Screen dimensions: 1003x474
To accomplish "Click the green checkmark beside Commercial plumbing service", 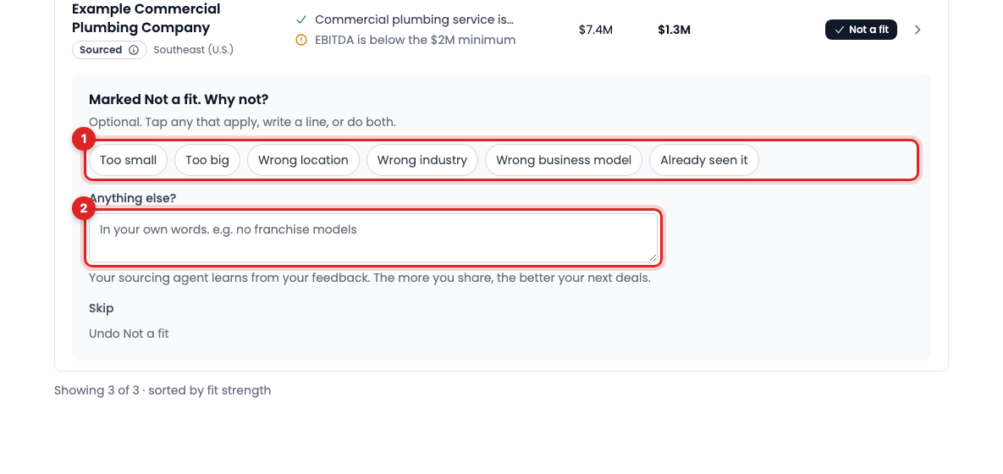I will coord(301,19).
